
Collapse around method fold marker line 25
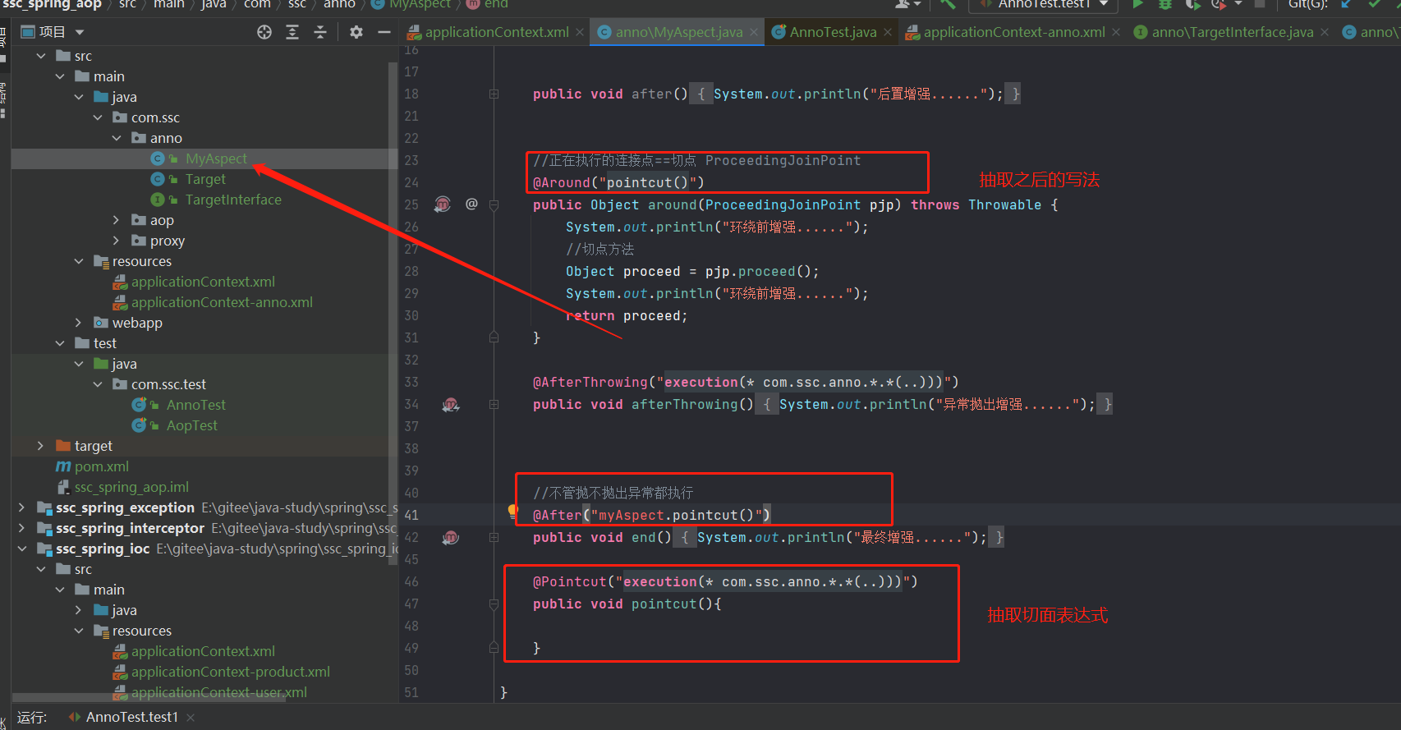click(x=494, y=204)
